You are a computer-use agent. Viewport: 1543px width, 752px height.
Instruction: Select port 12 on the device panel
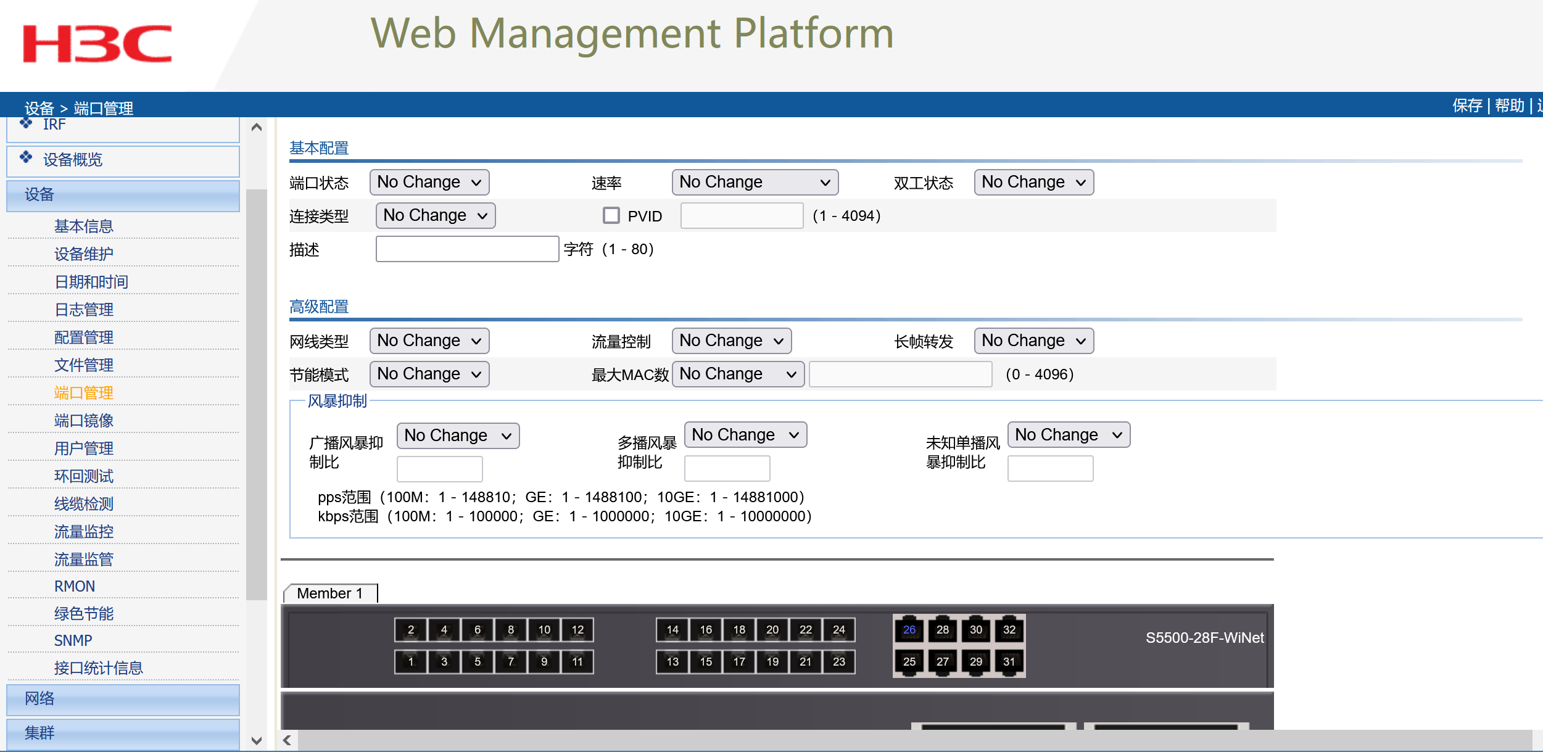577,630
